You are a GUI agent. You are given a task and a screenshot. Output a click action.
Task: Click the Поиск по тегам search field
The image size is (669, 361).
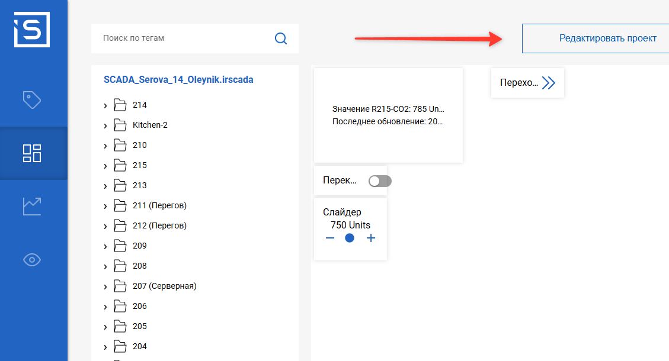184,38
